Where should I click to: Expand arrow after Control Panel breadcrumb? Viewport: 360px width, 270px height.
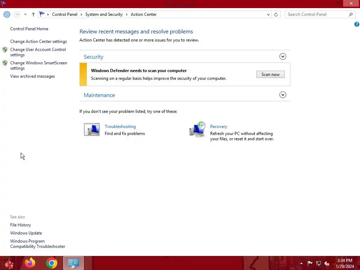81,14
